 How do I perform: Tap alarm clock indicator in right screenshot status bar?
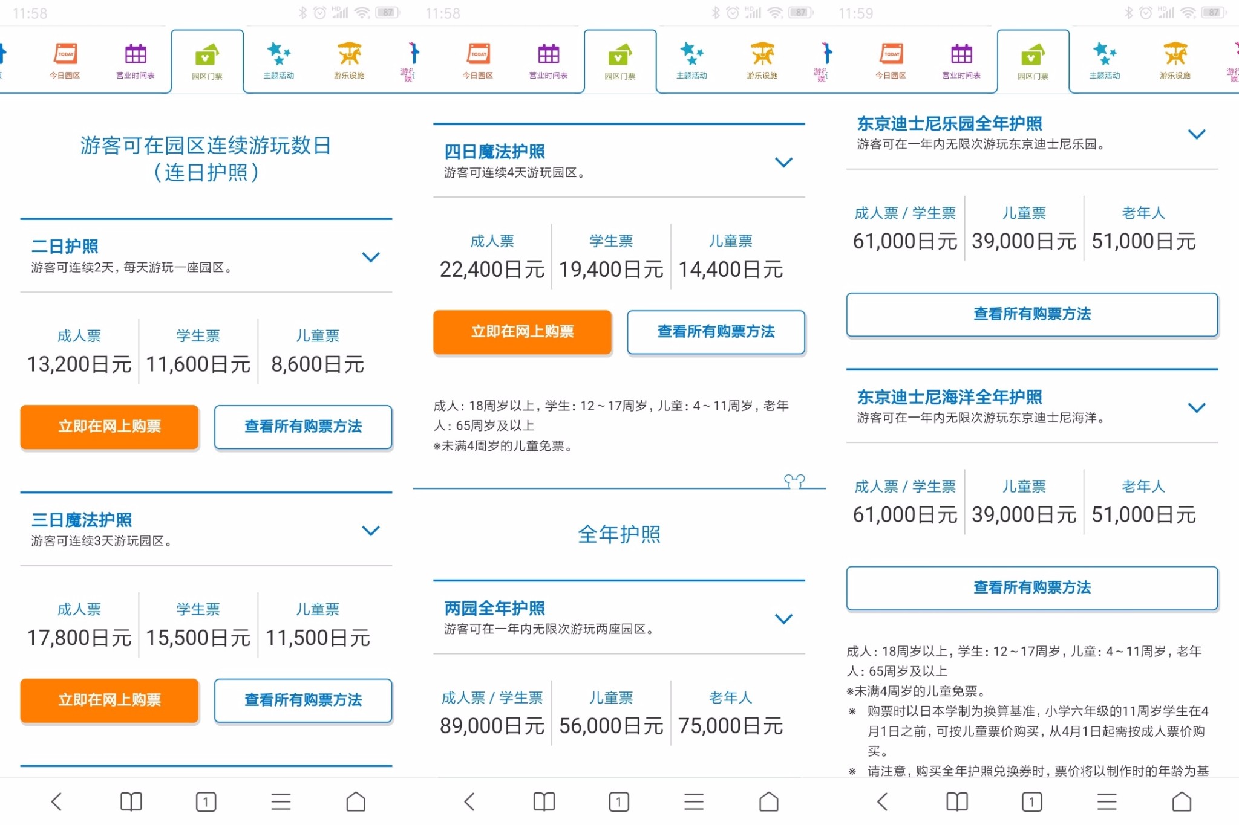tap(1145, 13)
